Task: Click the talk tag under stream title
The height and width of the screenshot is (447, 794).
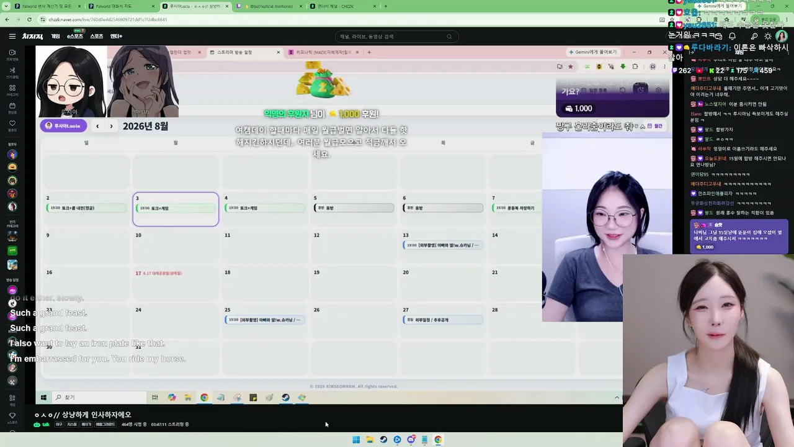Action: 43,425
